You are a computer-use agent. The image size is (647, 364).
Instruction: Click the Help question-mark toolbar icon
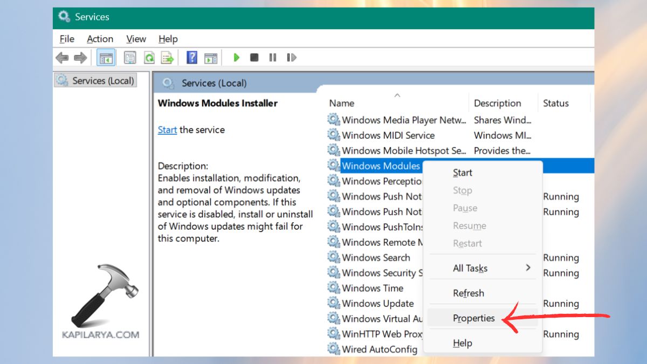191,57
